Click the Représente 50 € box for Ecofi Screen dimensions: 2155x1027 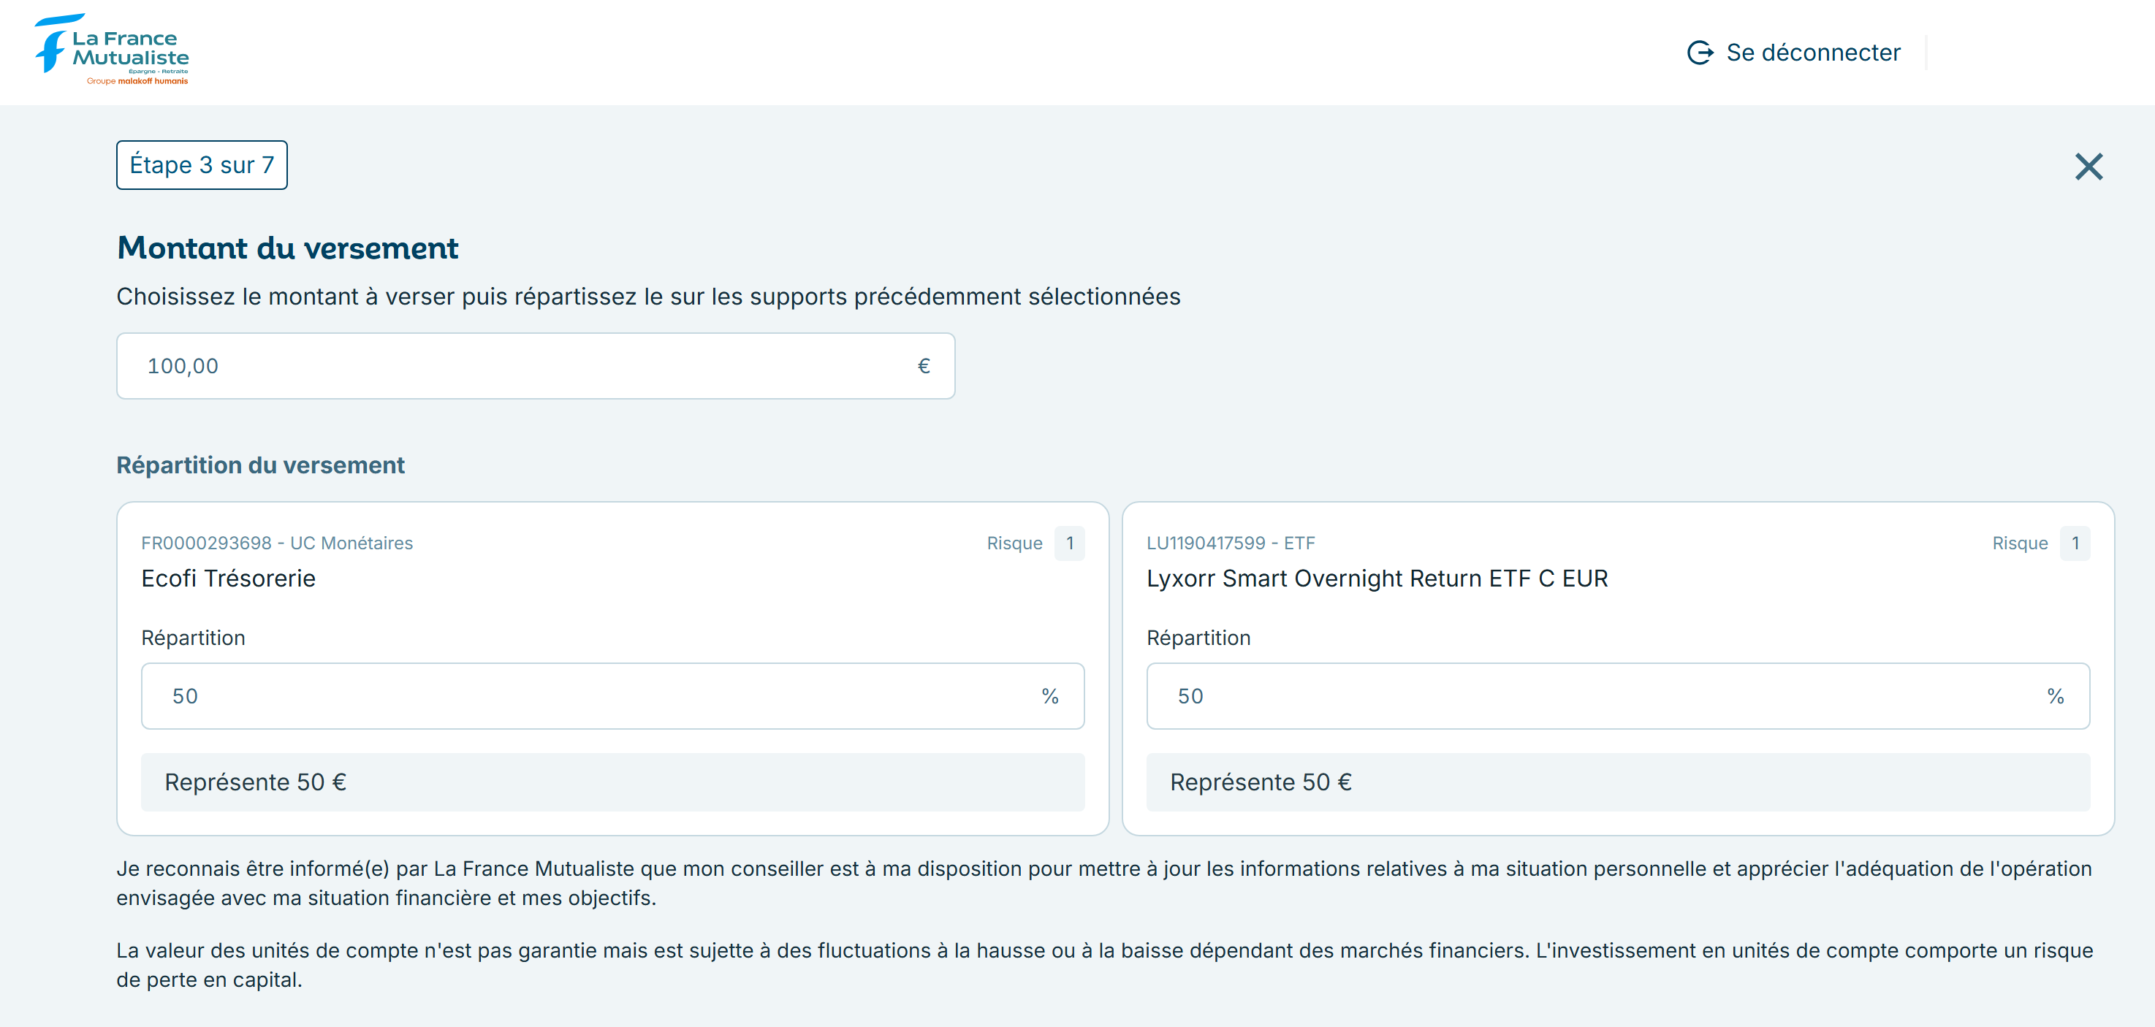612,782
